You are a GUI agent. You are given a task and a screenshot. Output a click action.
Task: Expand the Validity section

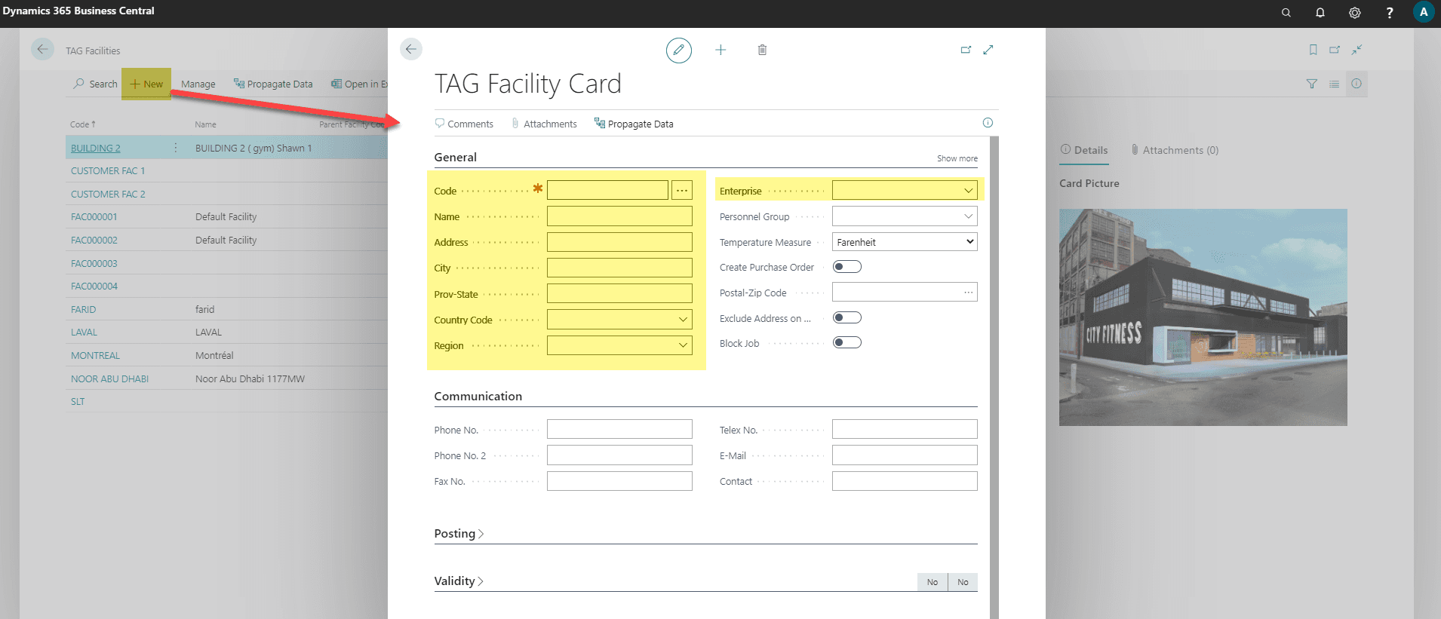(459, 581)
